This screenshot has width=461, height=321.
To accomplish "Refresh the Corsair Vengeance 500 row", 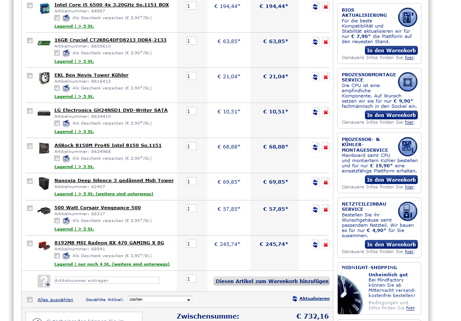I will (x=315, y=210).
